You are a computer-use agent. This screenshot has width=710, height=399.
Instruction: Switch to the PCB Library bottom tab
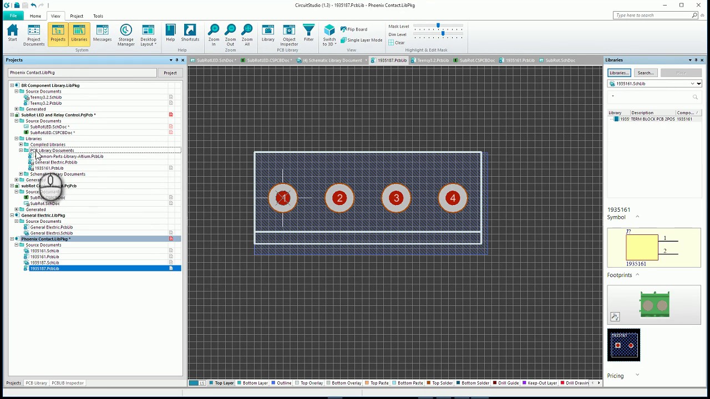(x=36, y=383)
